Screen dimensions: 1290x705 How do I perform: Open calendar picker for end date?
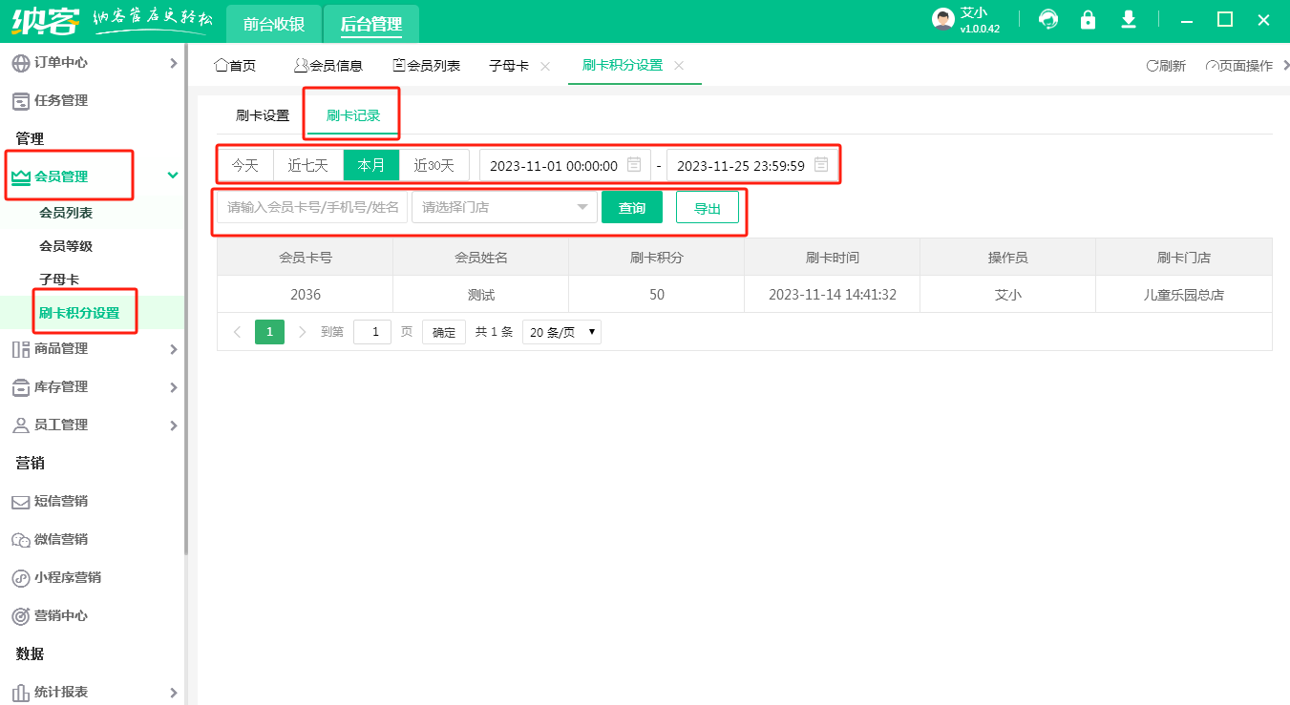point(820,165)
